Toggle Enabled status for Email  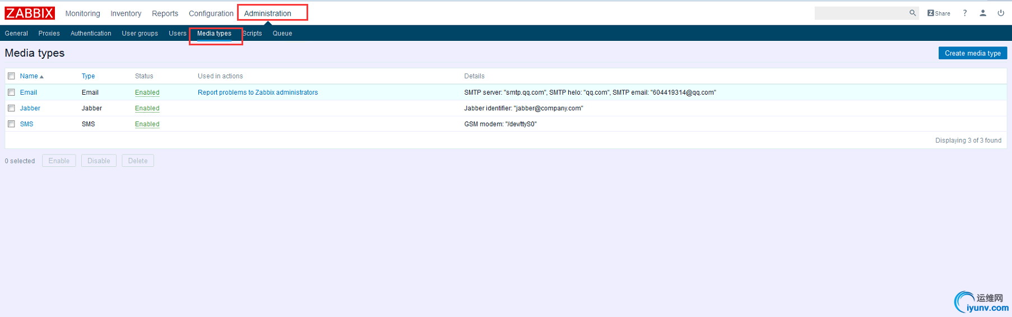click(x=147, y=92)
